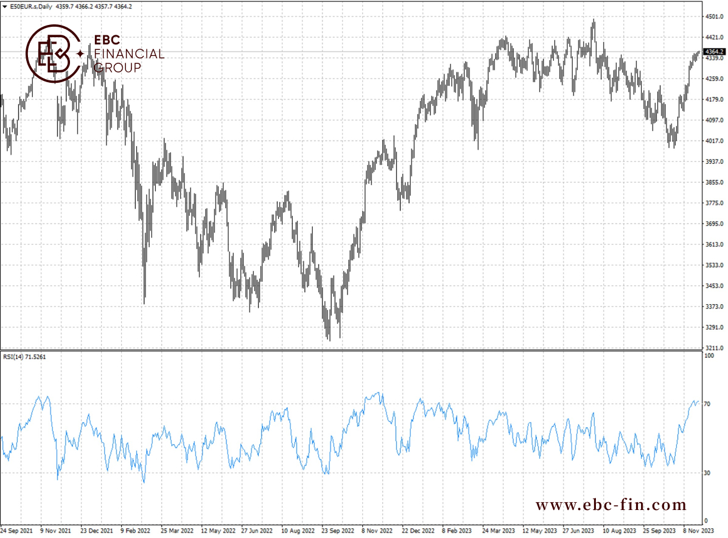Screen dimensions: 728x538
Task: Click the 10 Aug 2022 date label
Action: click(298, 531)
